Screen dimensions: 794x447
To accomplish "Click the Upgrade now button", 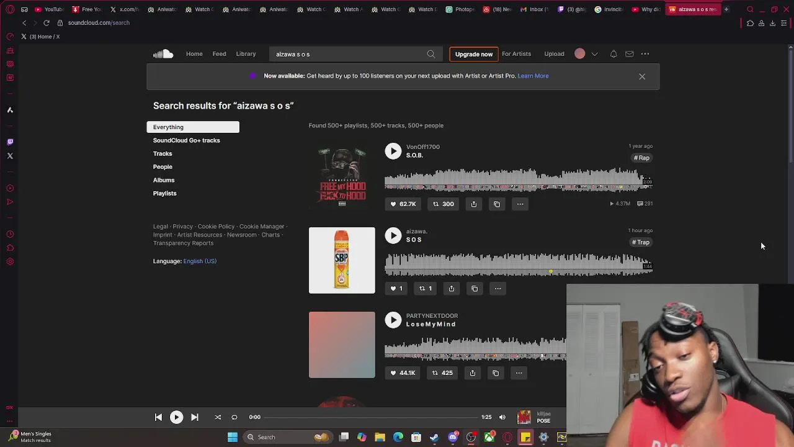I will pos(474,54).
